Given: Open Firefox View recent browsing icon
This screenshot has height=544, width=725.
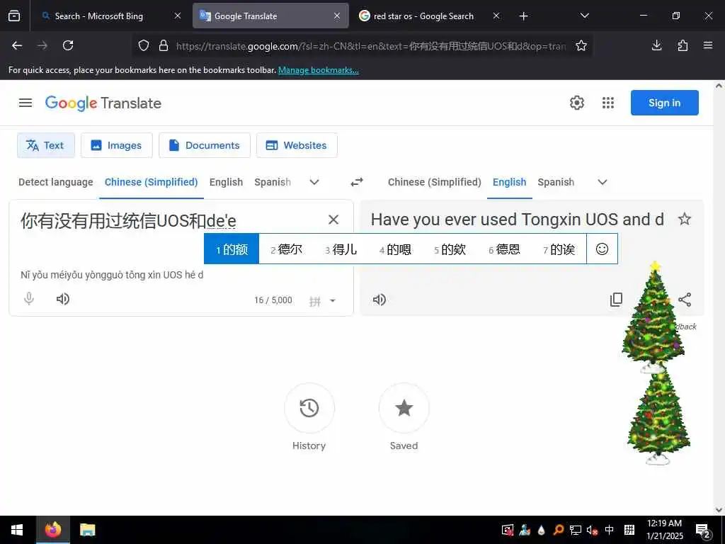Looking at the screenshot, I should (x=14, y=16).
